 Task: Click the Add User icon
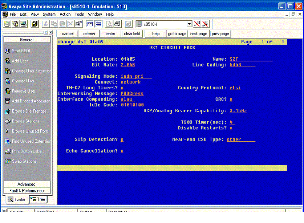[8, 61]
